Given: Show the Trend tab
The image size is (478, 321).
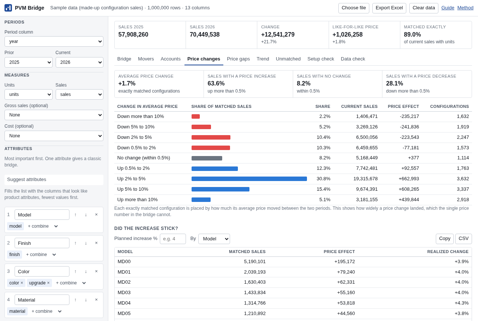Looking at the screenshot, I should coord(263,59).
